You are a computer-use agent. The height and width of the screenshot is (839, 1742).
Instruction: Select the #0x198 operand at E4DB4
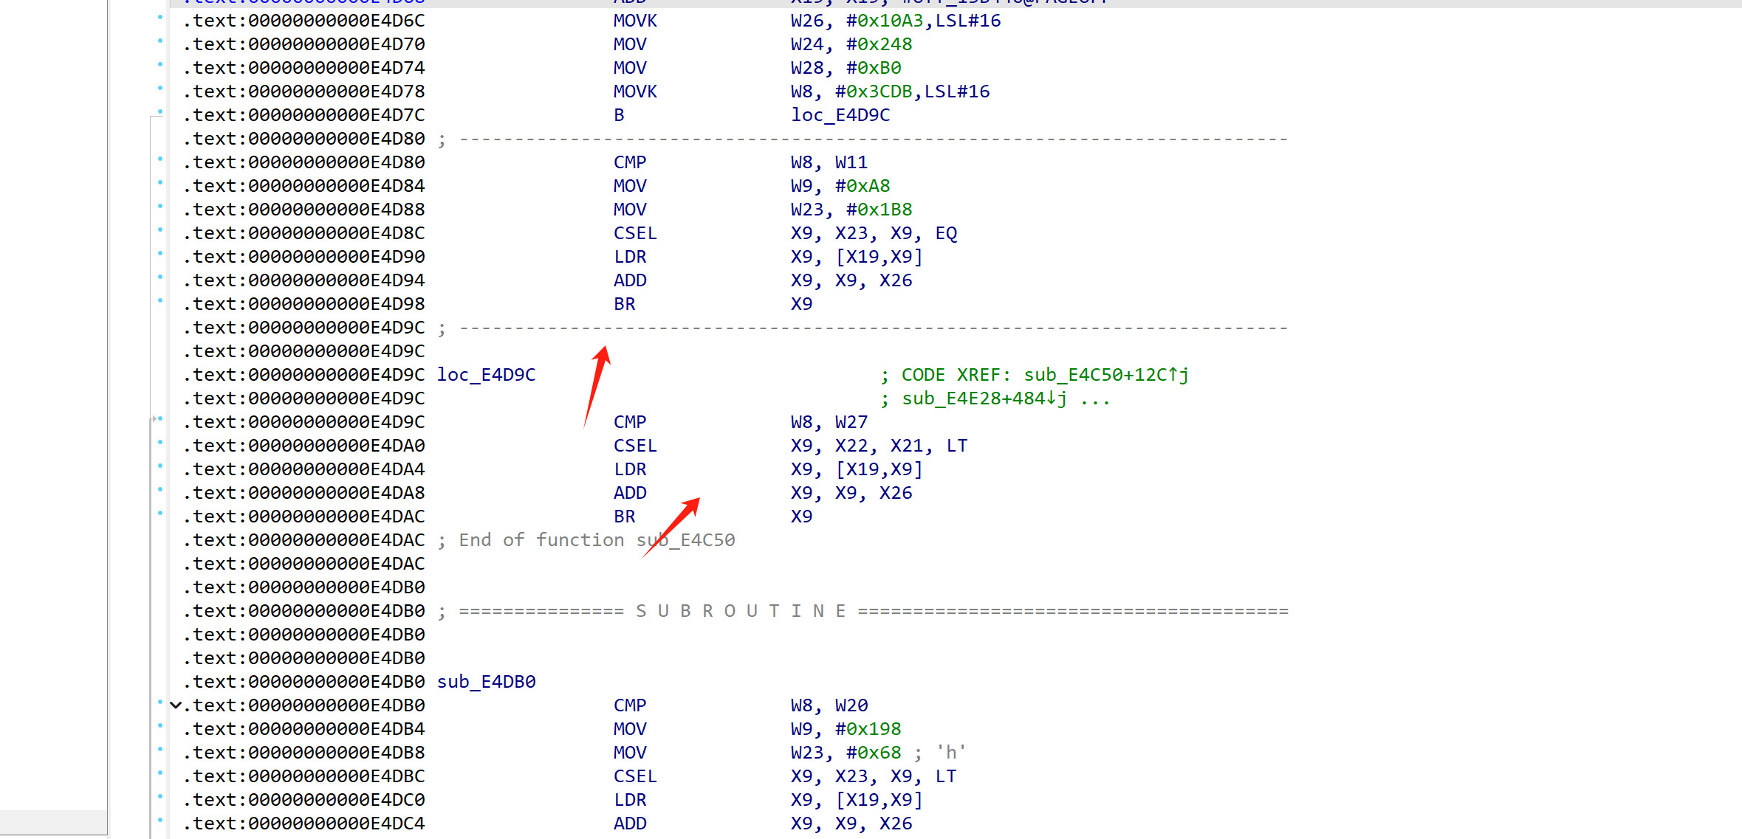[868, 729]
